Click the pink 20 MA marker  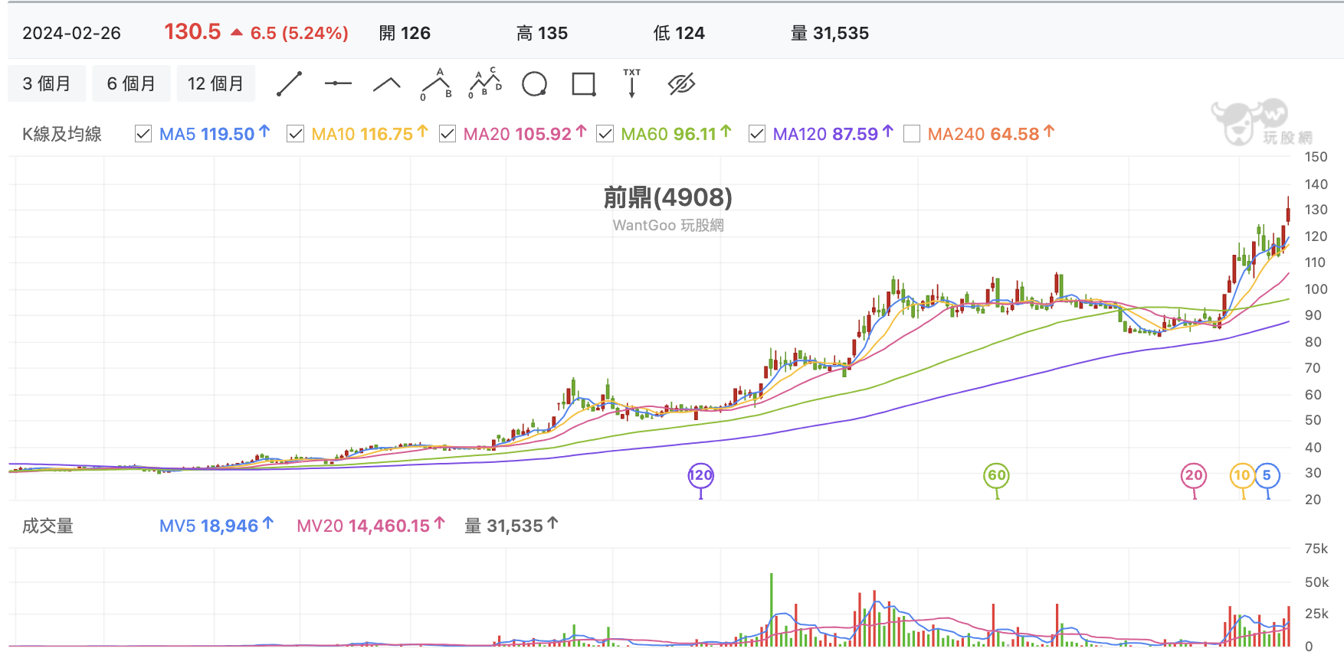[1194, 475]
